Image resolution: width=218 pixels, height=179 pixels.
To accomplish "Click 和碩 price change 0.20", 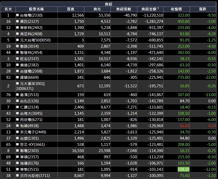I will [212, 126].
